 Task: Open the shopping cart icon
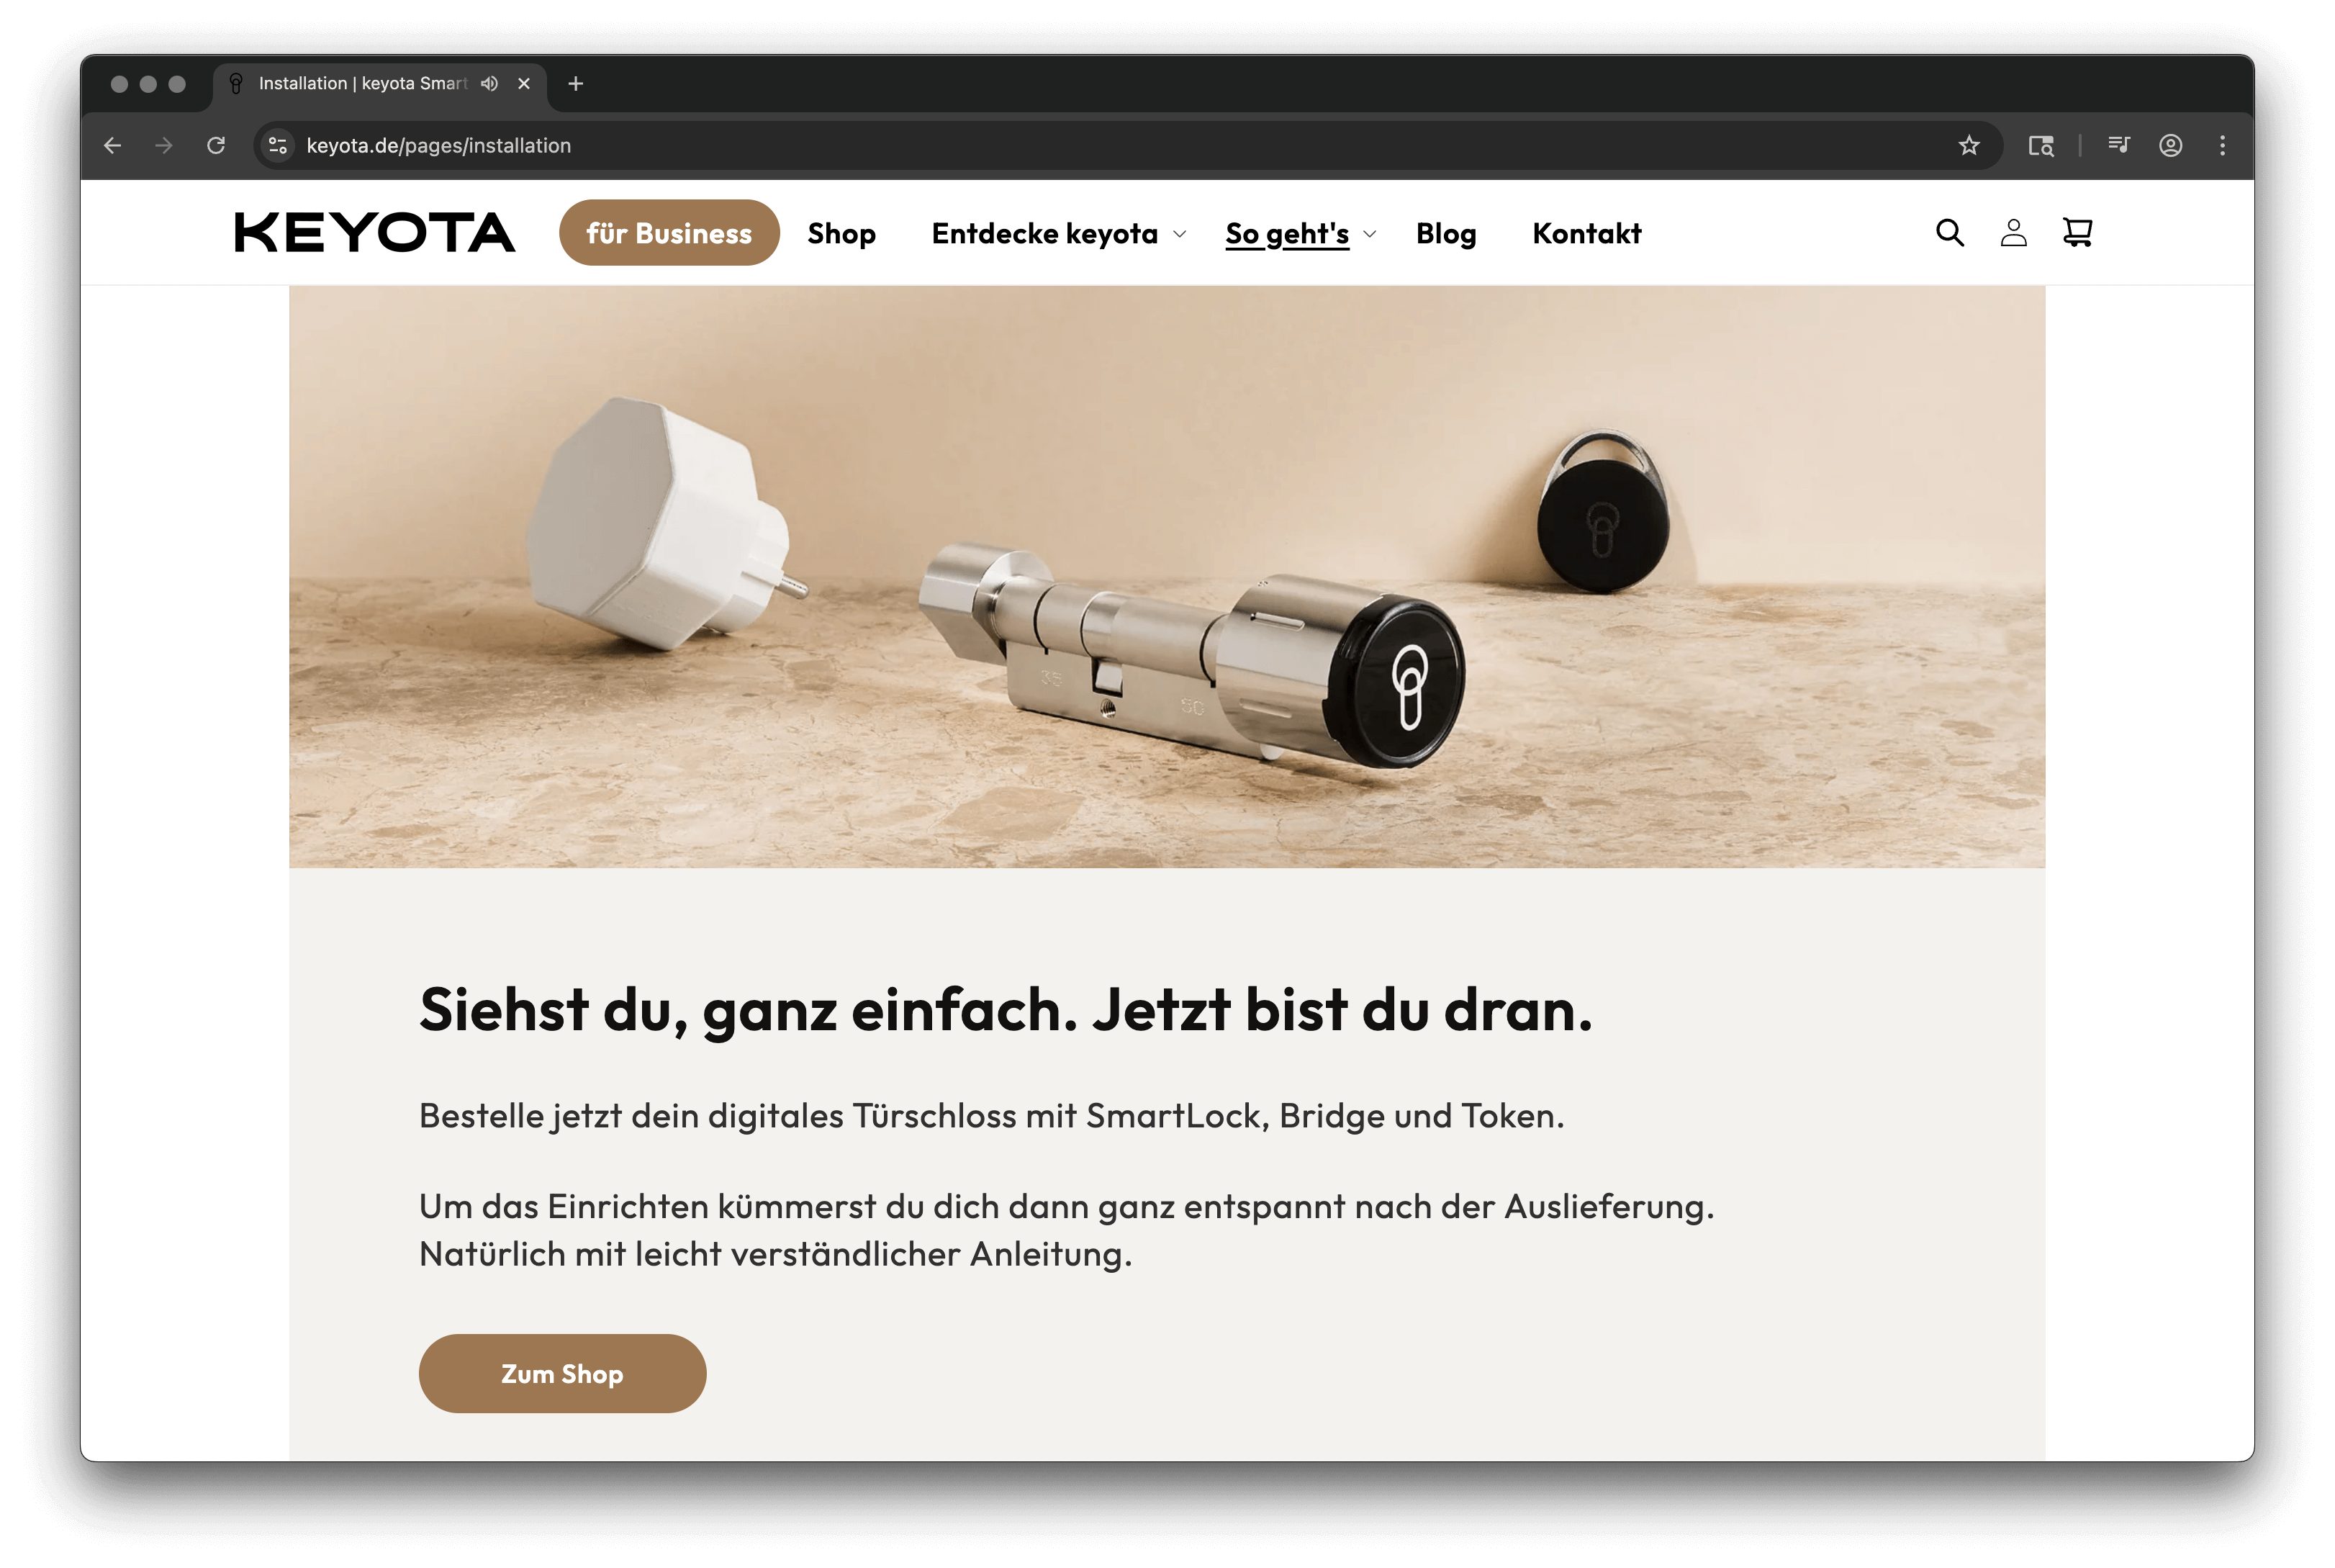click(x=2077, y=233)
